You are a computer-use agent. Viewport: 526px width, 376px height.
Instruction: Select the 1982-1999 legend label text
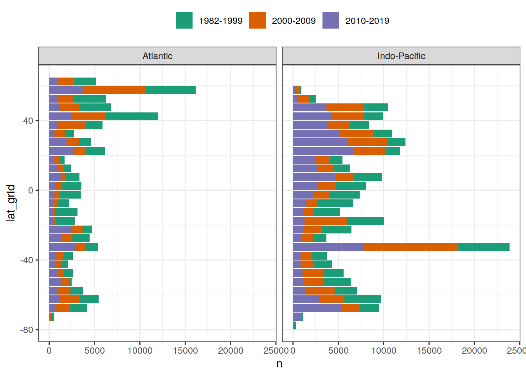pos(220,21)
